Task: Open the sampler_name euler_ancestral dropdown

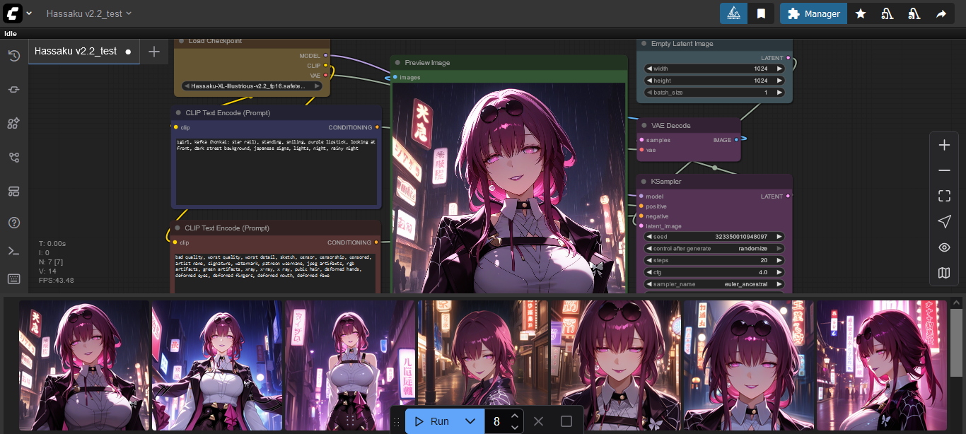Action: [x=714, y=283]
